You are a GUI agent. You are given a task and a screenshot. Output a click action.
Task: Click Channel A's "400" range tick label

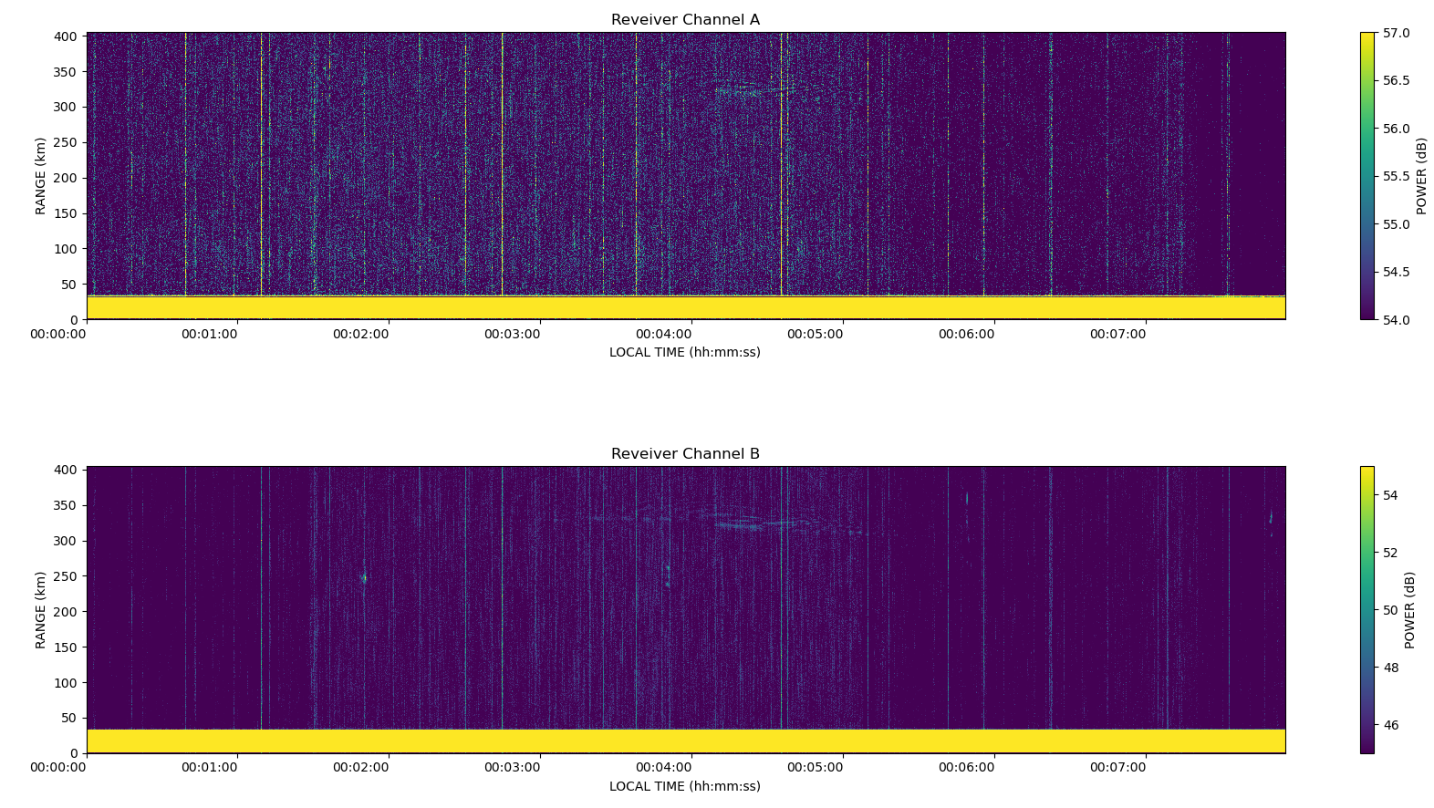coord(66,36)
